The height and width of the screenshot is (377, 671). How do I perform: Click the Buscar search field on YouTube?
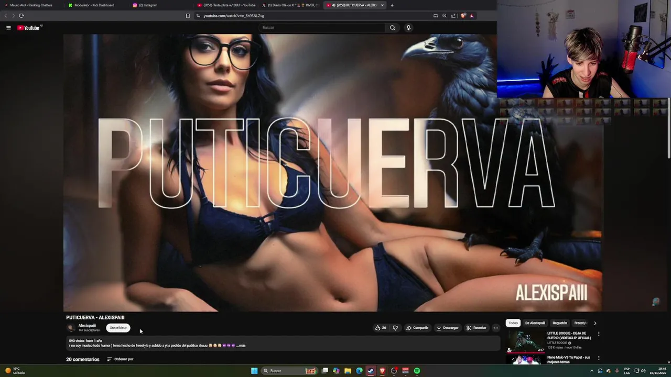point(322,28)
